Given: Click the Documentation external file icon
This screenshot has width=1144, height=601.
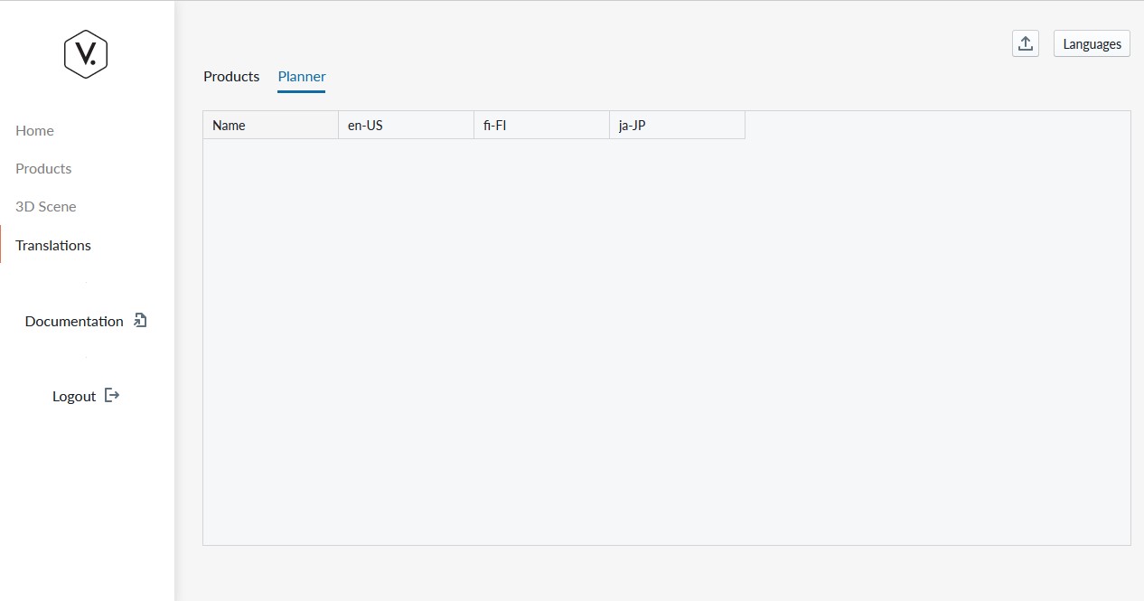Looking at the screenshot, I should pyautogui.click(x=140, y=320).
